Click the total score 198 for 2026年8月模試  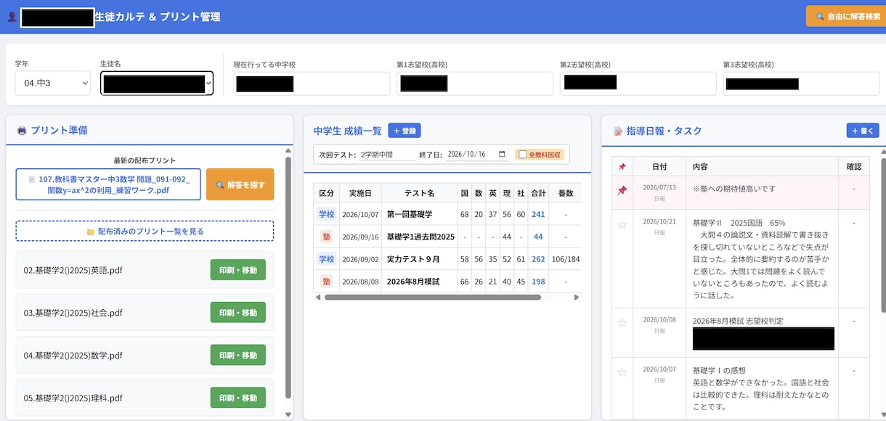pos(538,282)
